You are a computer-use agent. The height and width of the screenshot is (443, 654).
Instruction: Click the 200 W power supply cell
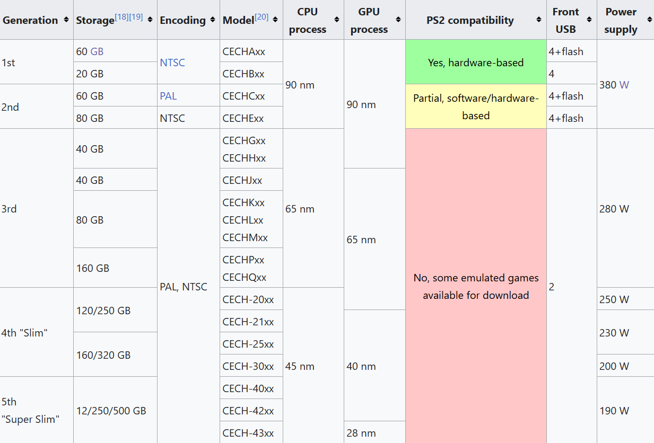[625, 366]
